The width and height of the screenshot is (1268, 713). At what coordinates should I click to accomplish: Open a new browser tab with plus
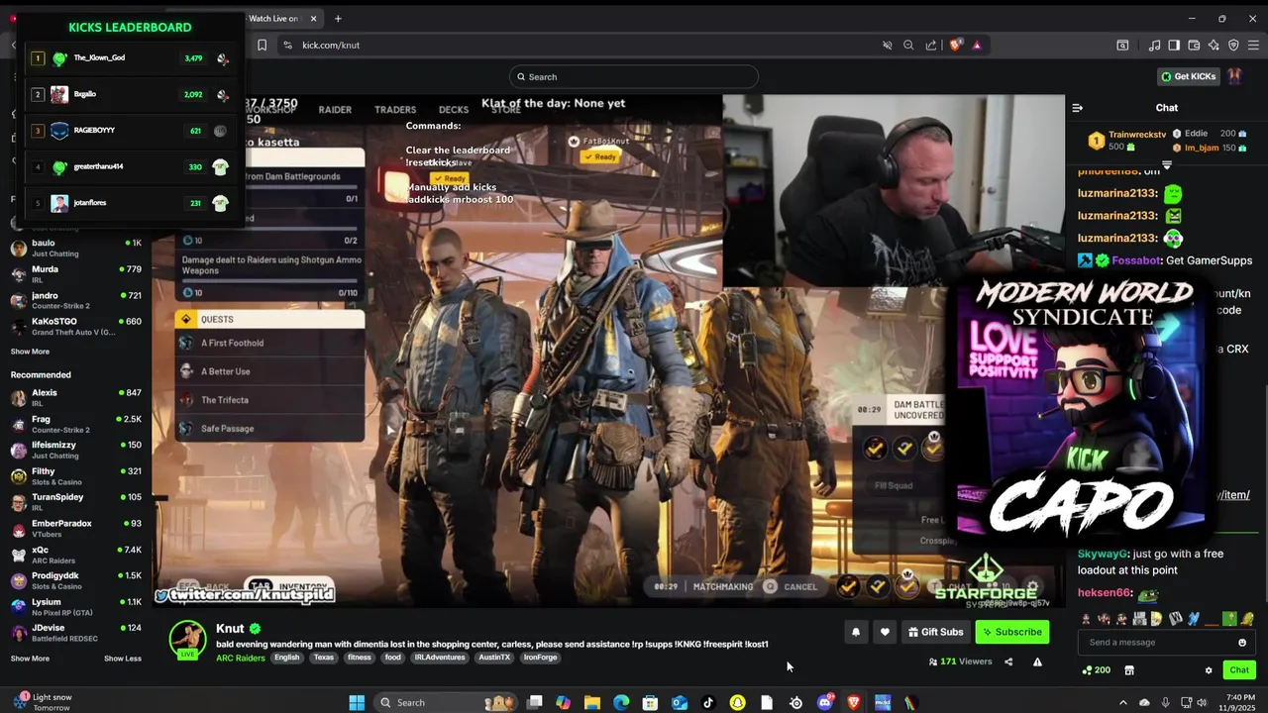click(x=338, y=18)
